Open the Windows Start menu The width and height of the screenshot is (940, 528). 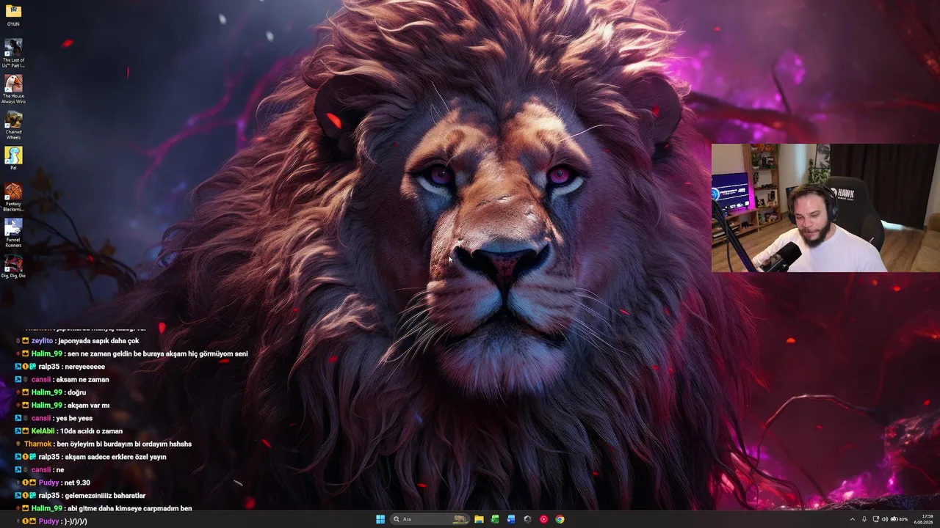[380, 519]
